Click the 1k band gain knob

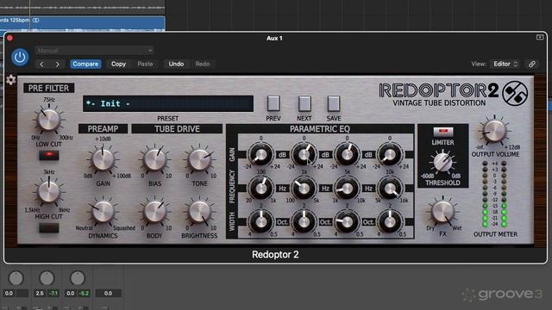point(304,154)
